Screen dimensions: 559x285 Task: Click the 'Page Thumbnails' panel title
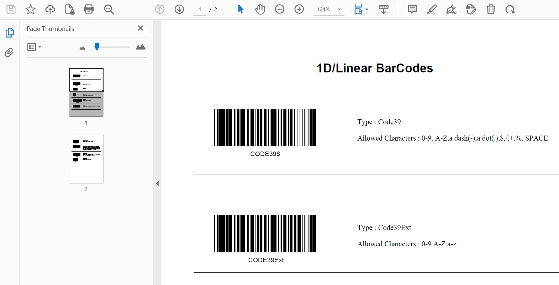coord(51,29)
